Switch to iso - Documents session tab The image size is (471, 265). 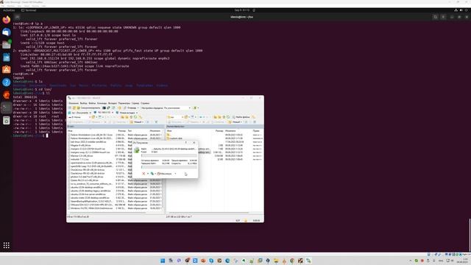pyautogui.click(x=80, y=113)
